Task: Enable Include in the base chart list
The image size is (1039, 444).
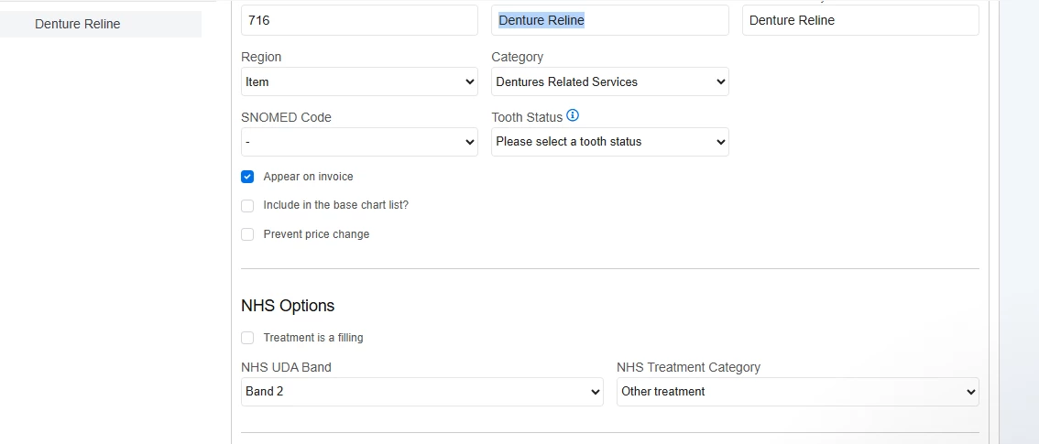Action: [x=247, y=206]
